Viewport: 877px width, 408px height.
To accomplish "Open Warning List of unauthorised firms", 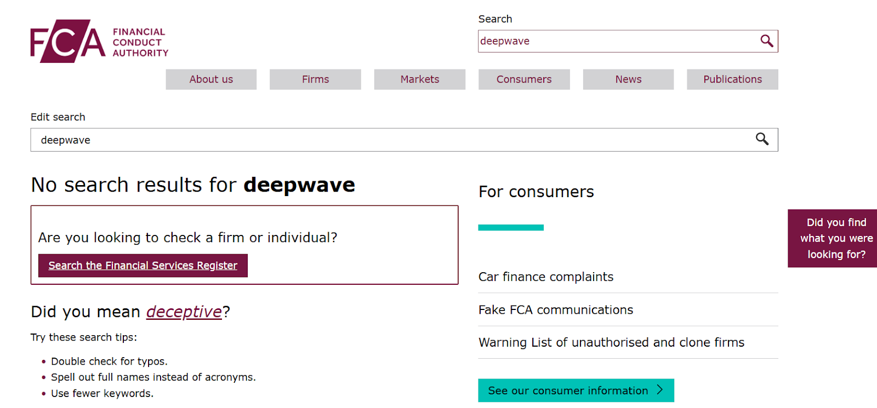I will [611, 342].
